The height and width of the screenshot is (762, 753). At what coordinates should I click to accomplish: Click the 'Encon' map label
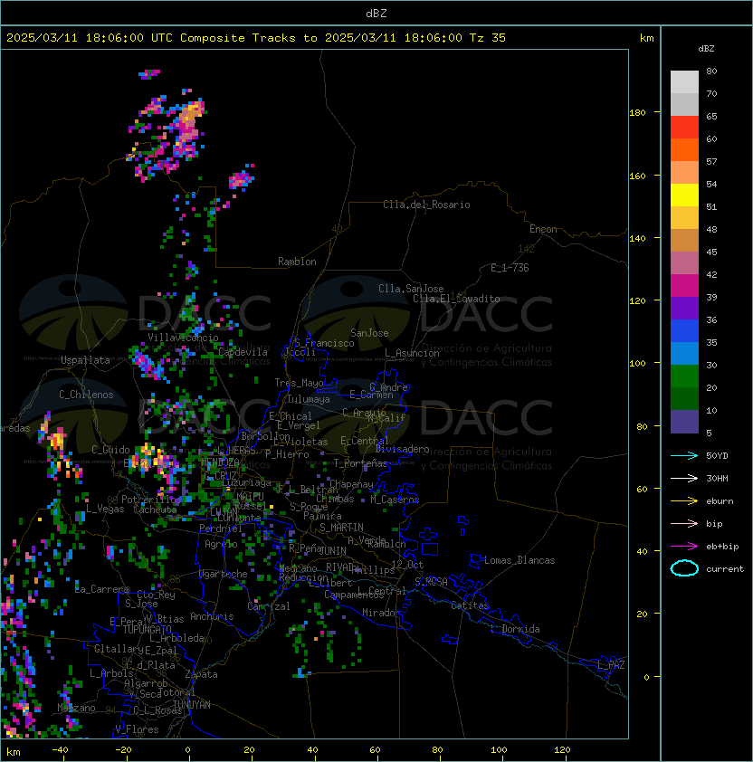click(543, 229)
